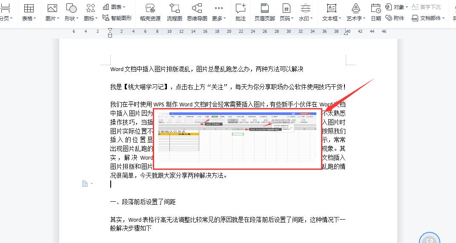The width and height of the screenshot is (456, 243).
Task: Click 首字下沉 (Drop cap)
Action: (426, 7)
